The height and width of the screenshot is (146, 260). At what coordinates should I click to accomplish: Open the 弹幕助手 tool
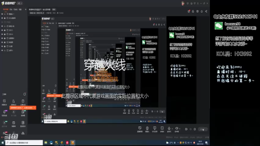4,102
